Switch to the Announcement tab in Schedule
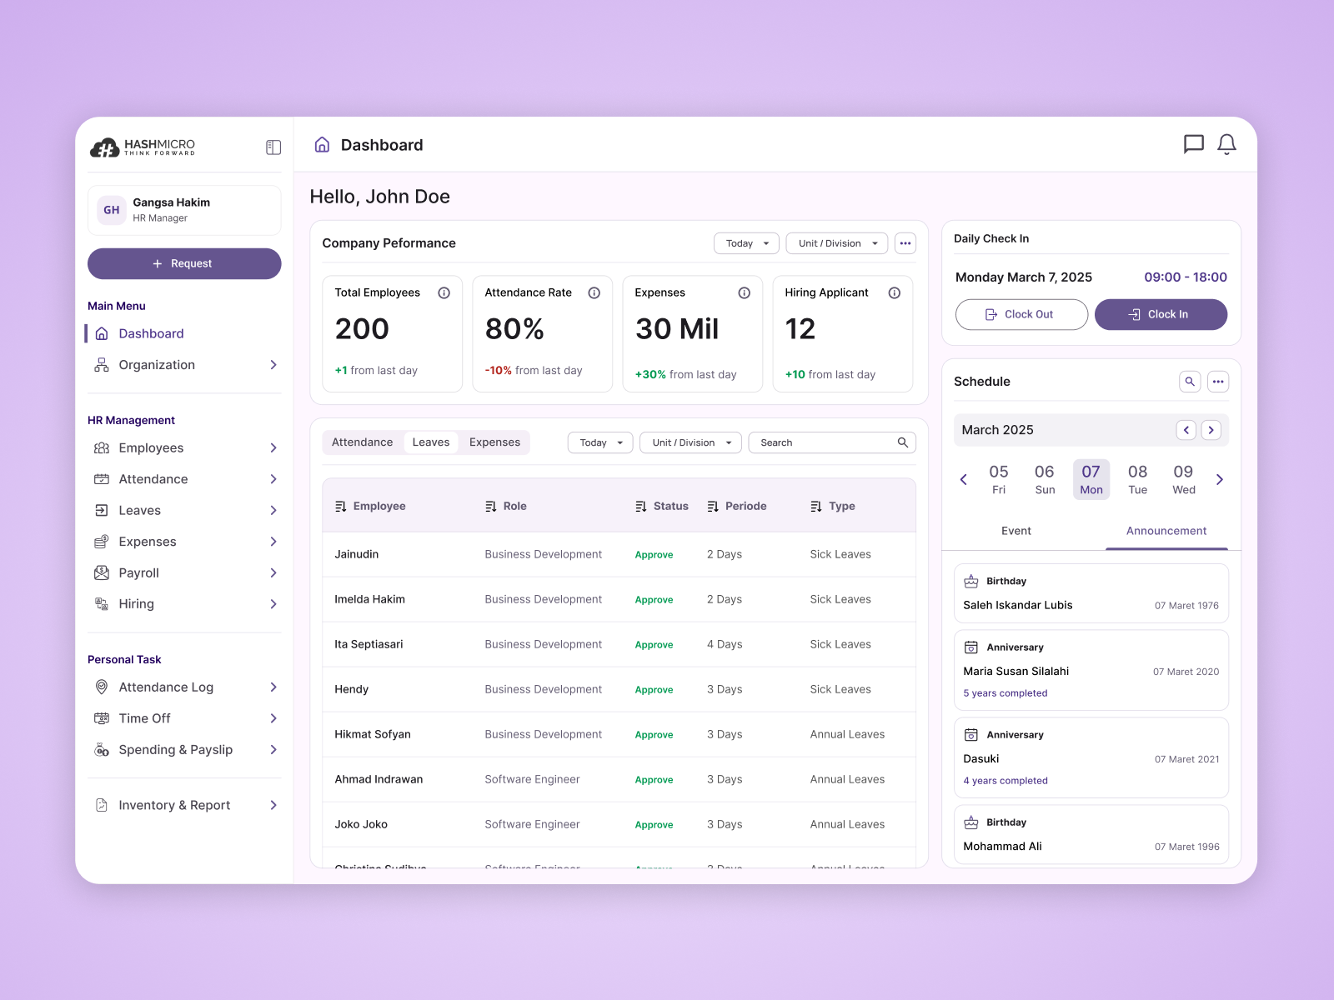Screen dimensions: 1334x1000 pyautogui.click(x=1166, y=531)
